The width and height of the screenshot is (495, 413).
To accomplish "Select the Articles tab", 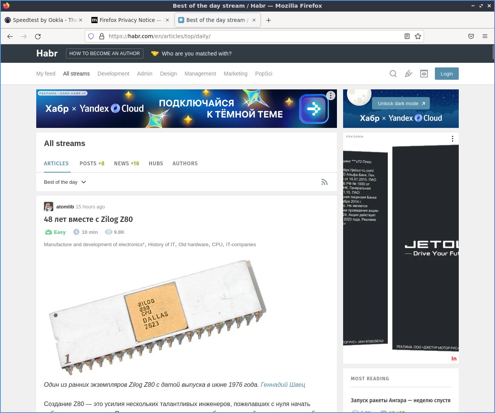I will [56, 163].
